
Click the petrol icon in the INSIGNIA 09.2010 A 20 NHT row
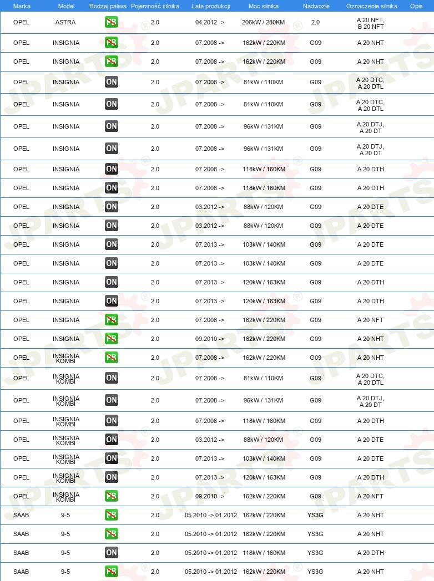click(x=112, y=339)
